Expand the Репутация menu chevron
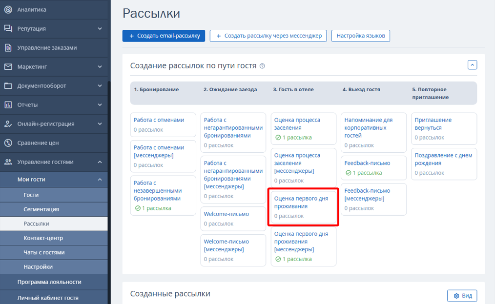The height and width of the screenshot is (304, 495). pos(100,28)
